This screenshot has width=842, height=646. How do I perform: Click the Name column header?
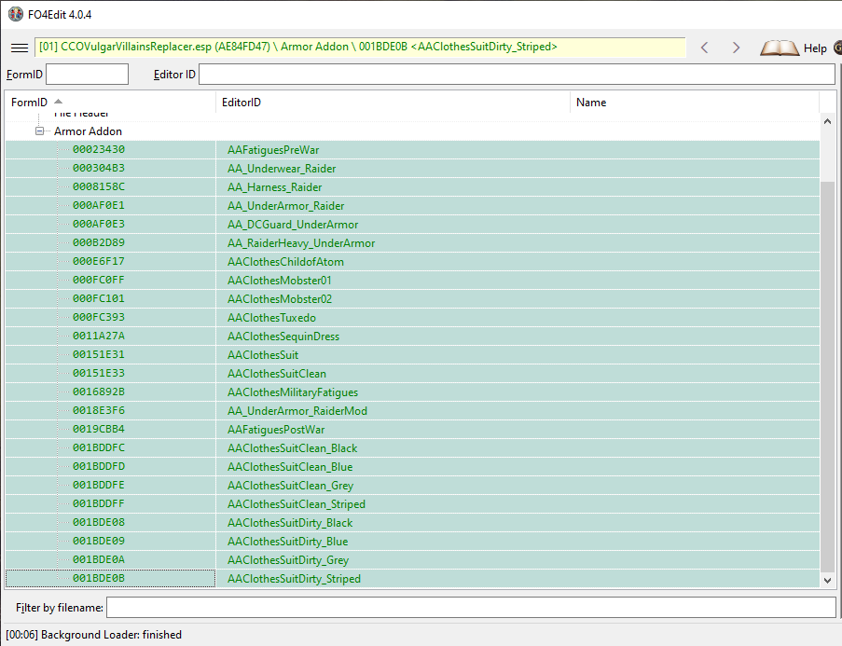point(695,102)
